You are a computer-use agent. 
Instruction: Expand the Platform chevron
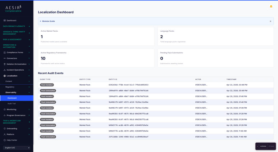pyautogui.click(x=29, y=134)
